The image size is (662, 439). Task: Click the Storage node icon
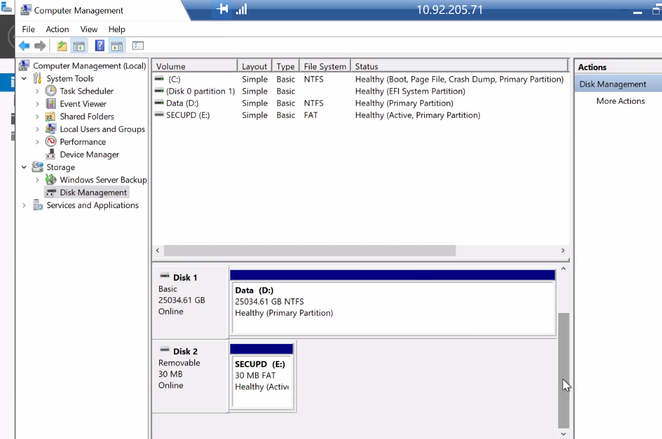(x=37, y=167)
